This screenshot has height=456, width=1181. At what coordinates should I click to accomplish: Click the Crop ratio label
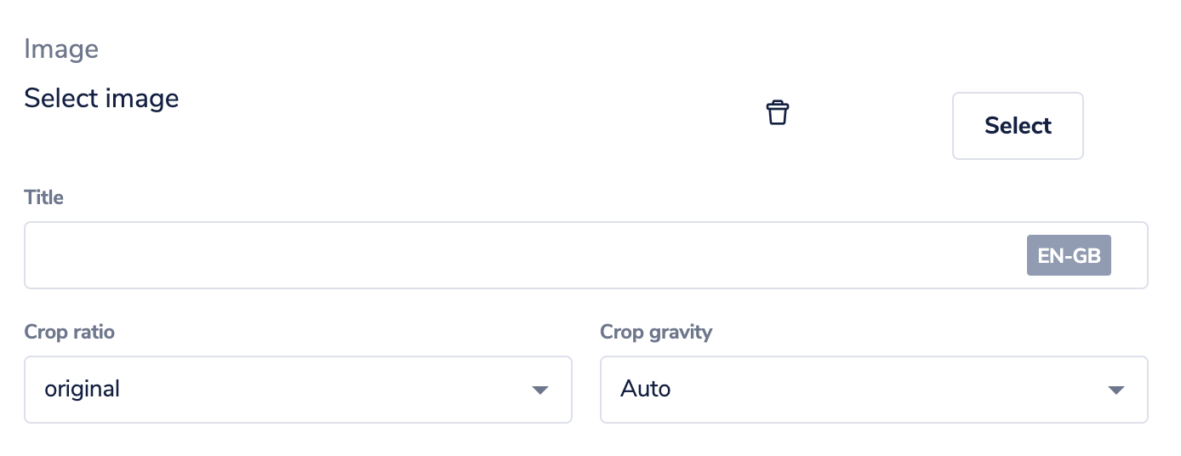(70, 332)
